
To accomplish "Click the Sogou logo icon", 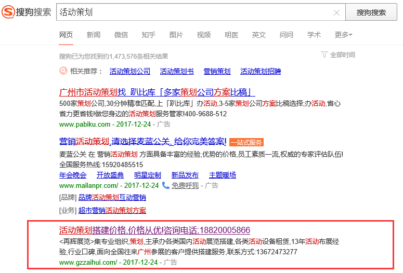I will point(9,12).
